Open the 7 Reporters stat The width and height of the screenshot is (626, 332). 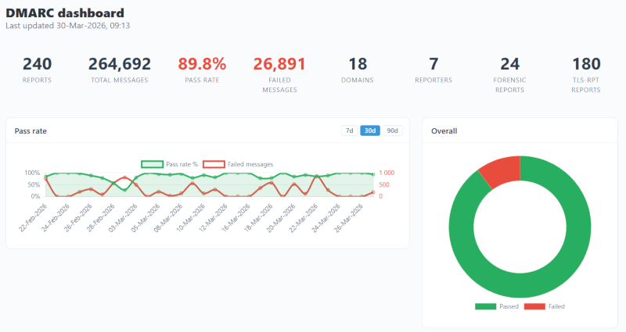pos(434,70)
